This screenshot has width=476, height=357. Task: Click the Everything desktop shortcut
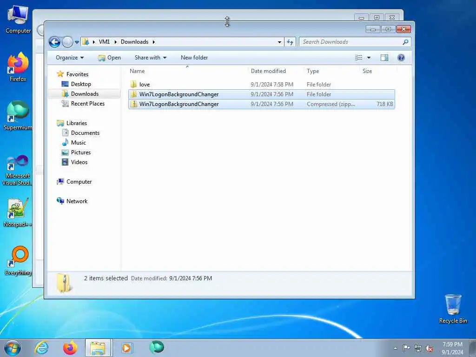pos(18,261)
